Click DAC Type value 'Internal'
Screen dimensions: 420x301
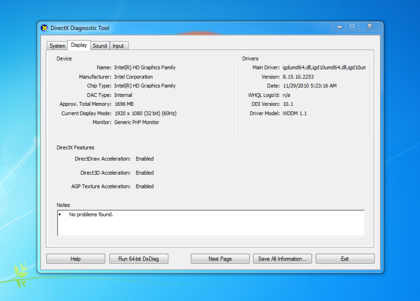[x=123, y=95]
